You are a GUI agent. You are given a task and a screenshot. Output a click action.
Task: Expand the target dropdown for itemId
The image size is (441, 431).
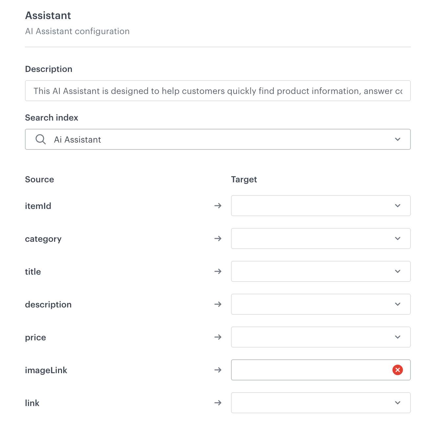[x=398, y=206]
